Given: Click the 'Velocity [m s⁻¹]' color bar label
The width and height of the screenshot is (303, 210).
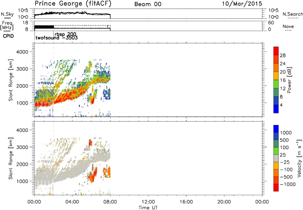Looking at the screenshot, I should point(299,158).
